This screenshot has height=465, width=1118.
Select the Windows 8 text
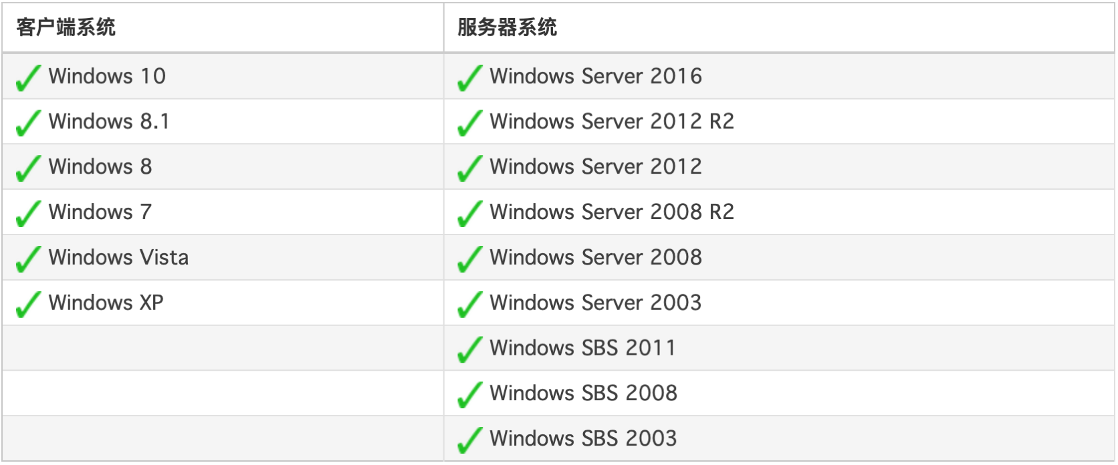click(x=100, y=166)
